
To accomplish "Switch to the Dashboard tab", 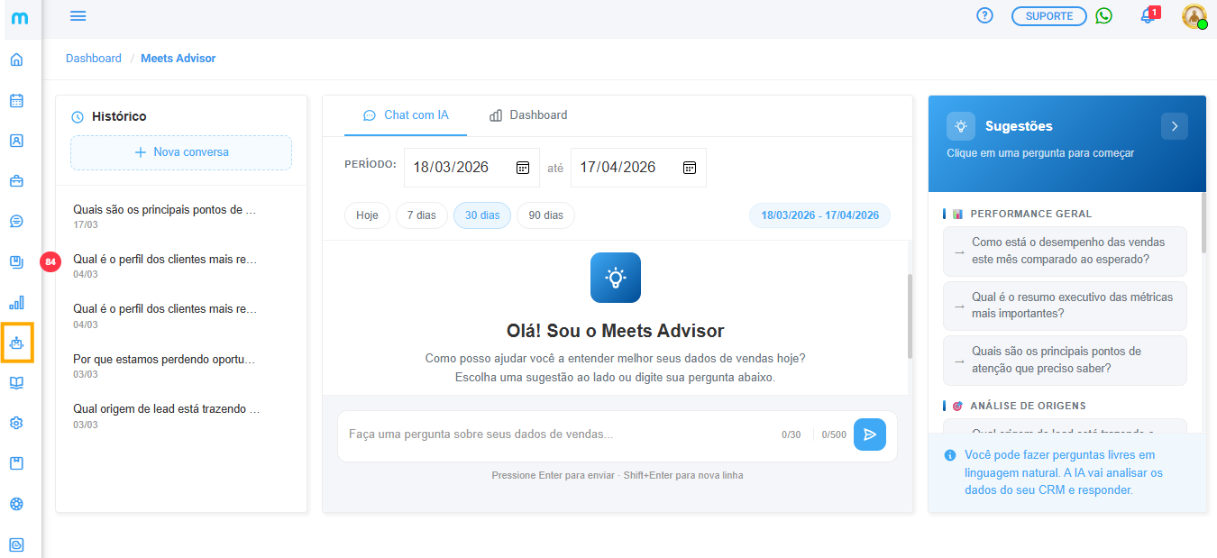I will 528,115.
